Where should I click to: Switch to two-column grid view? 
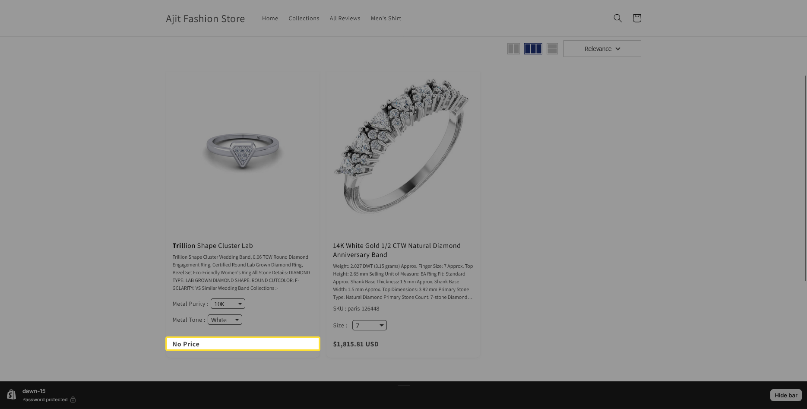click(513, 49)
